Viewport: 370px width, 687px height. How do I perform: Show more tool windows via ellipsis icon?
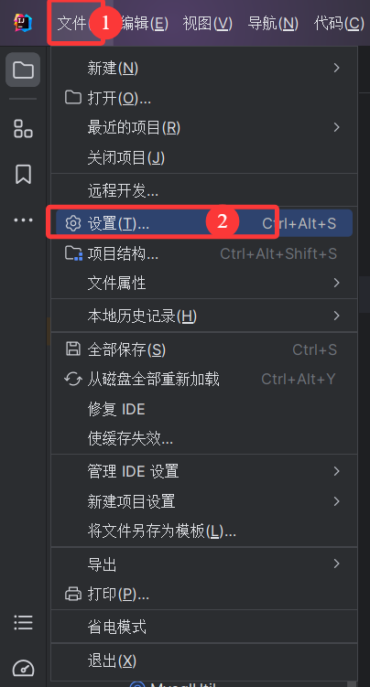[x=23, y=220]
